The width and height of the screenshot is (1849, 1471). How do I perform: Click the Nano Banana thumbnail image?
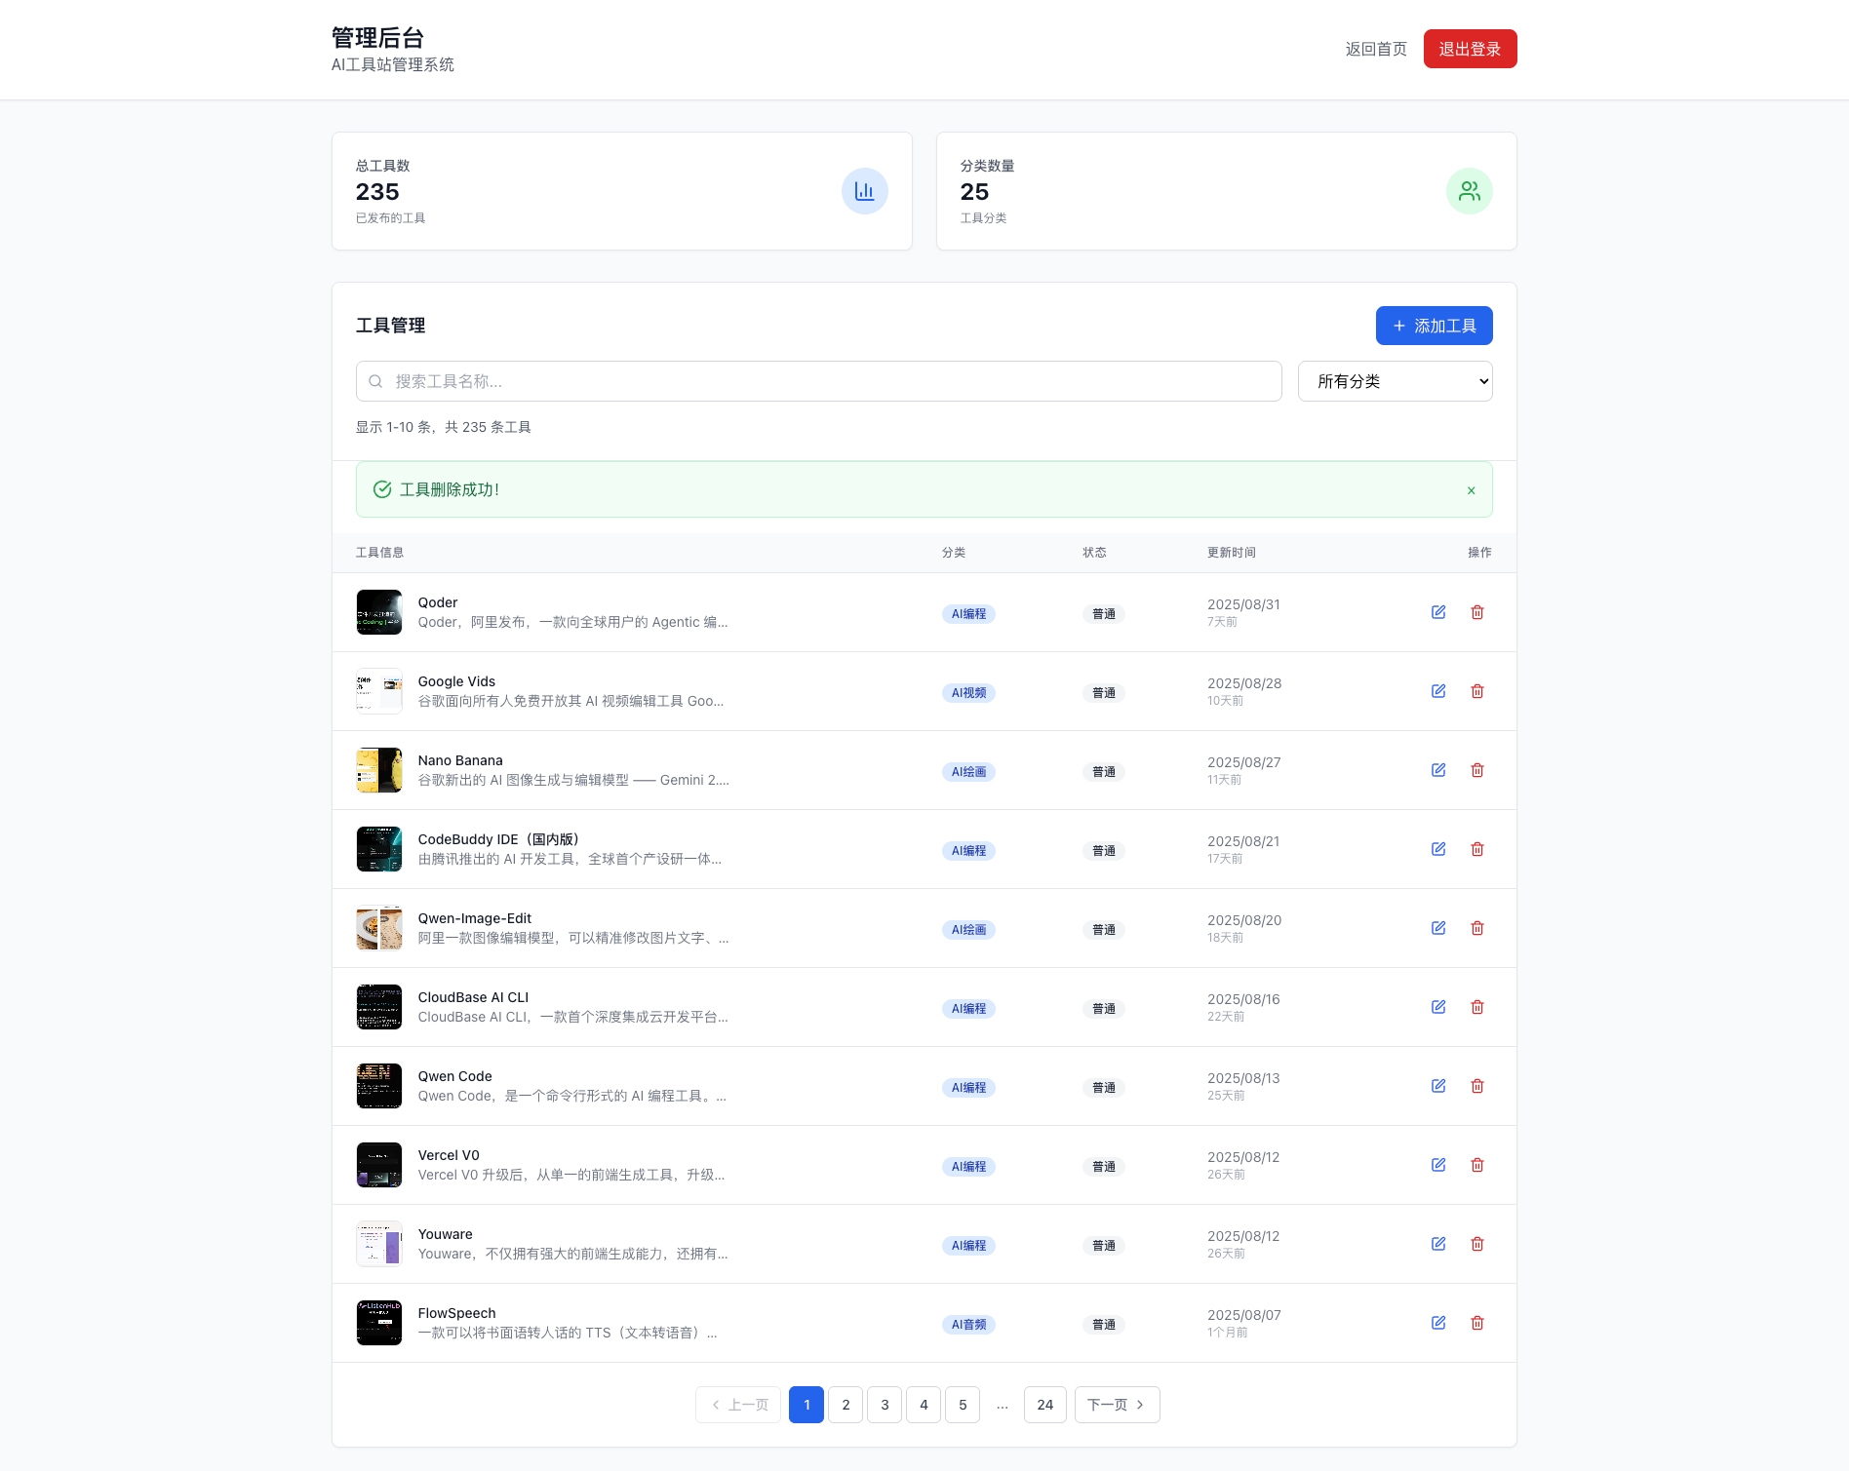point(379,770)
